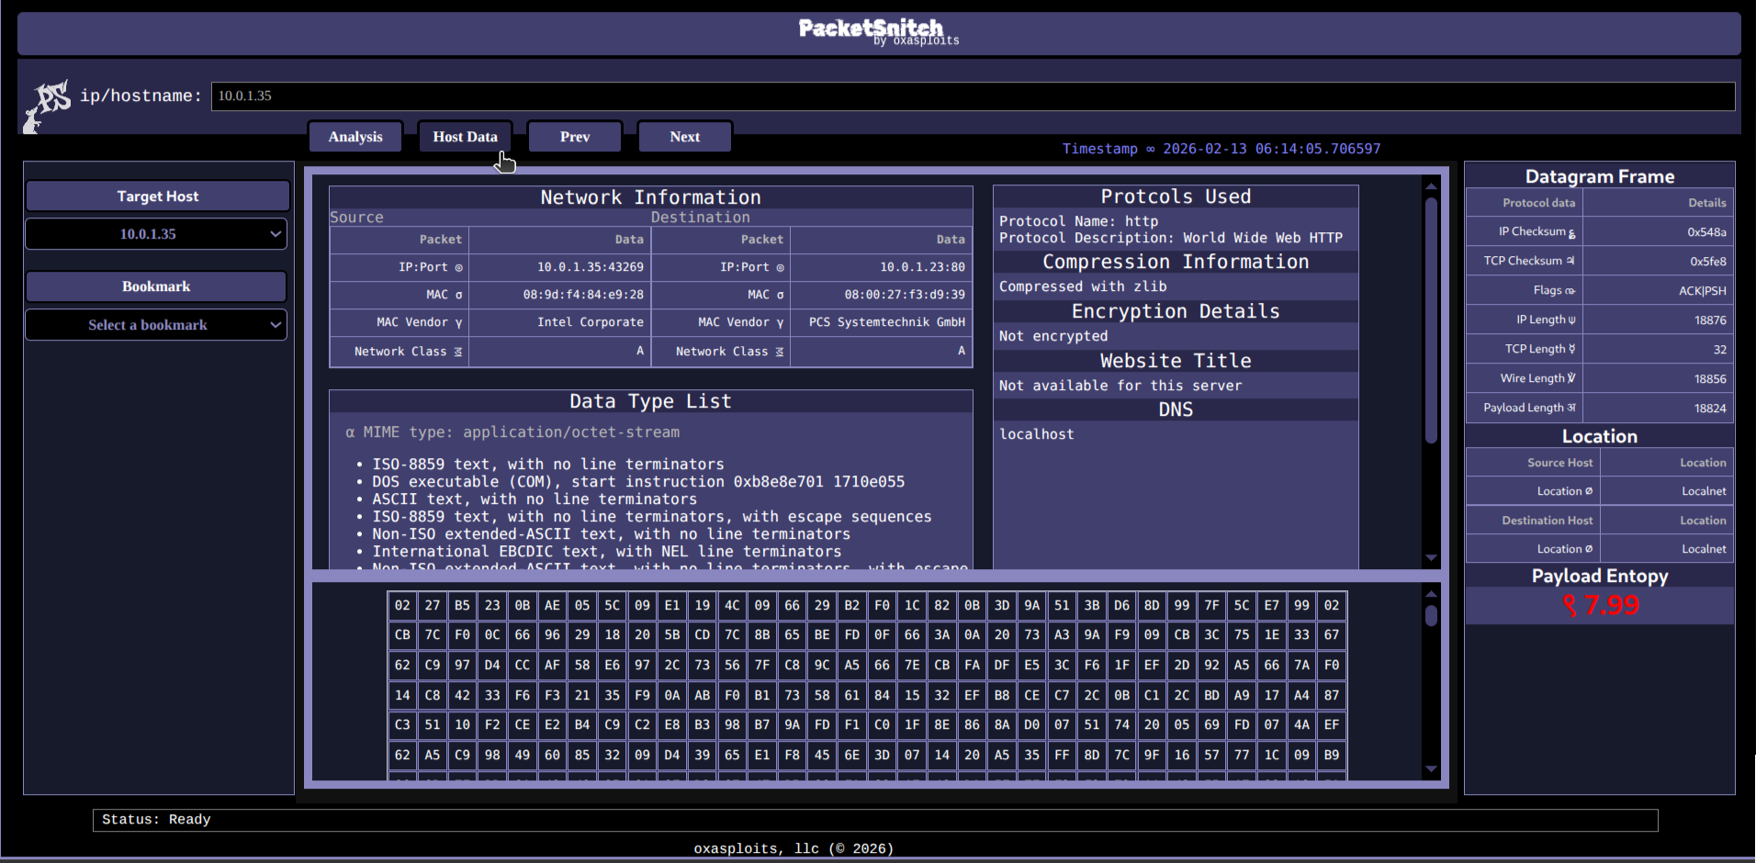Expand the Select a bookmark dropdown
The image size is (1756, 863).
(x=156, y=325)
